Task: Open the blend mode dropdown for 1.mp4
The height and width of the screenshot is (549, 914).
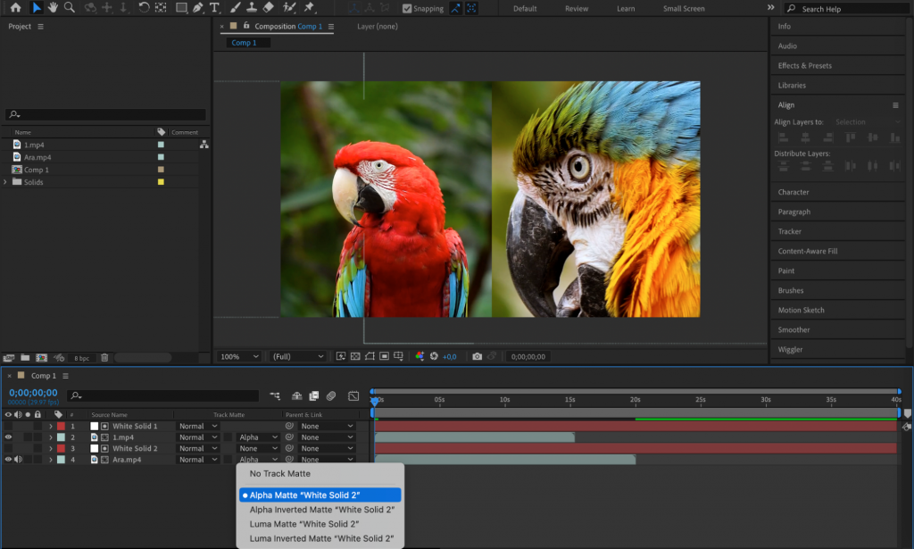Action: 195,437
